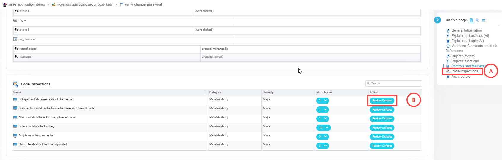
Task: Review Defects for Scripts must be commented
Action: click(x=382, y=137)
